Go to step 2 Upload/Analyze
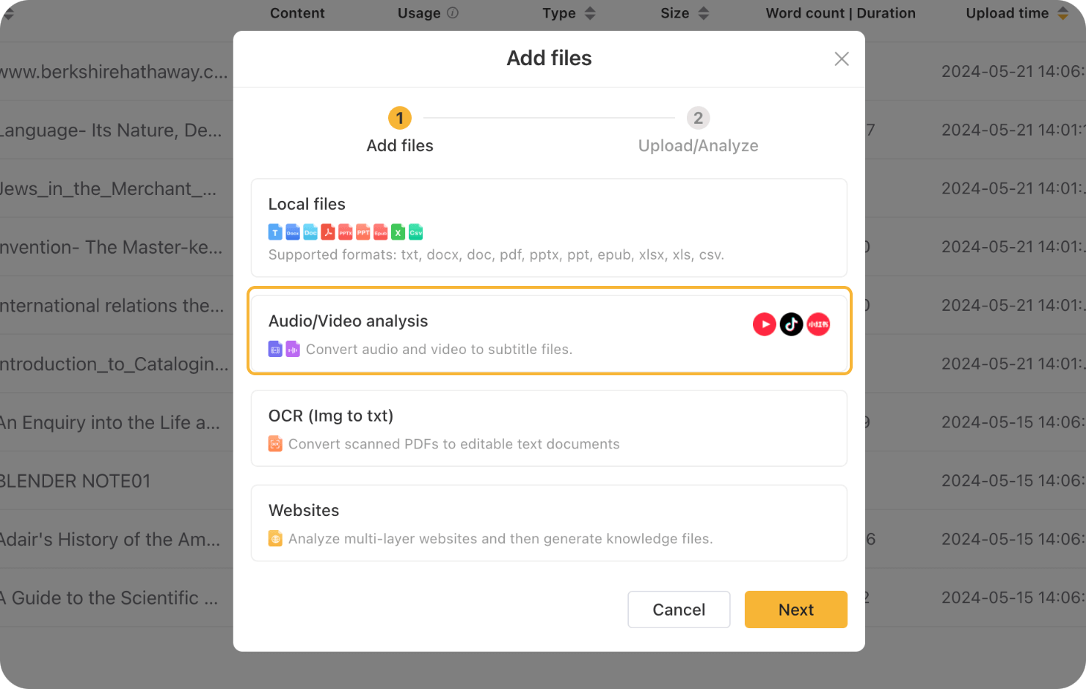Image resolution: width=1086 pixels, height=689 pixels. coord(698,118)
